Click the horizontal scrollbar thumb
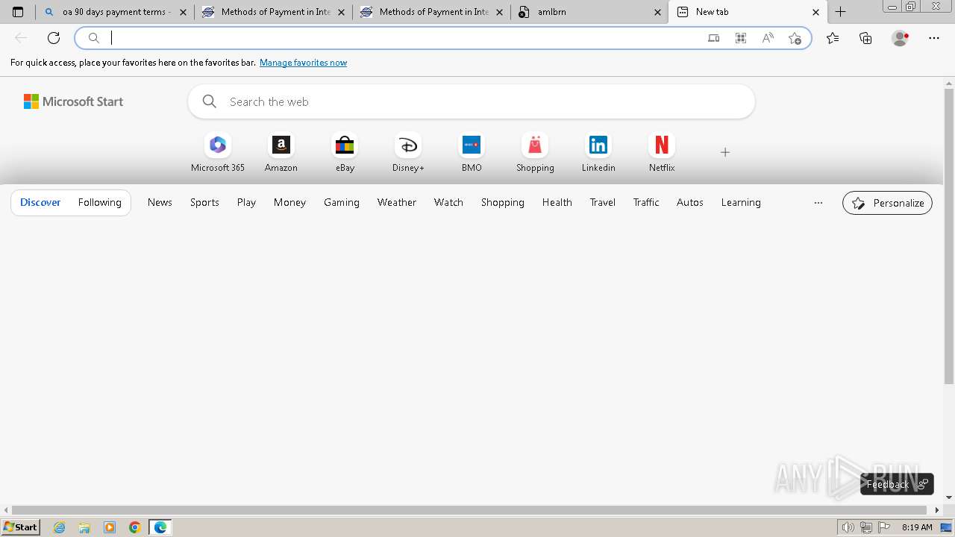 point(469,510)
